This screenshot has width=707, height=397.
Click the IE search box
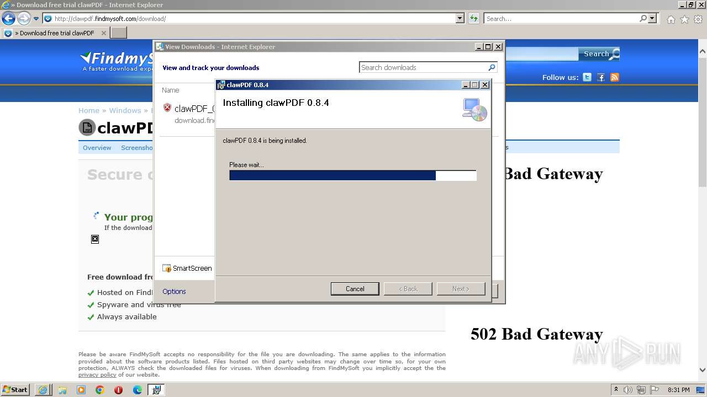point(561,19)
